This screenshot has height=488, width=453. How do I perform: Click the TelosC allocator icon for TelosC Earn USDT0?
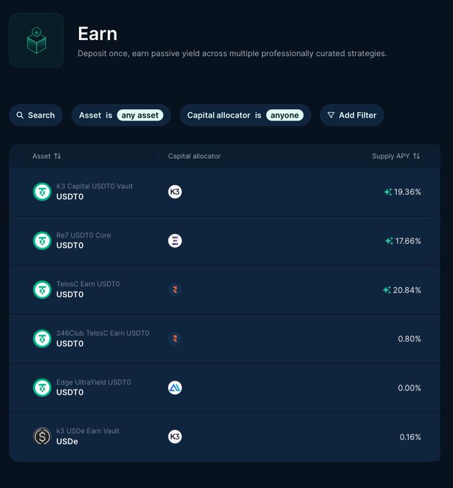pyautogui.click(x=175, y=289)
